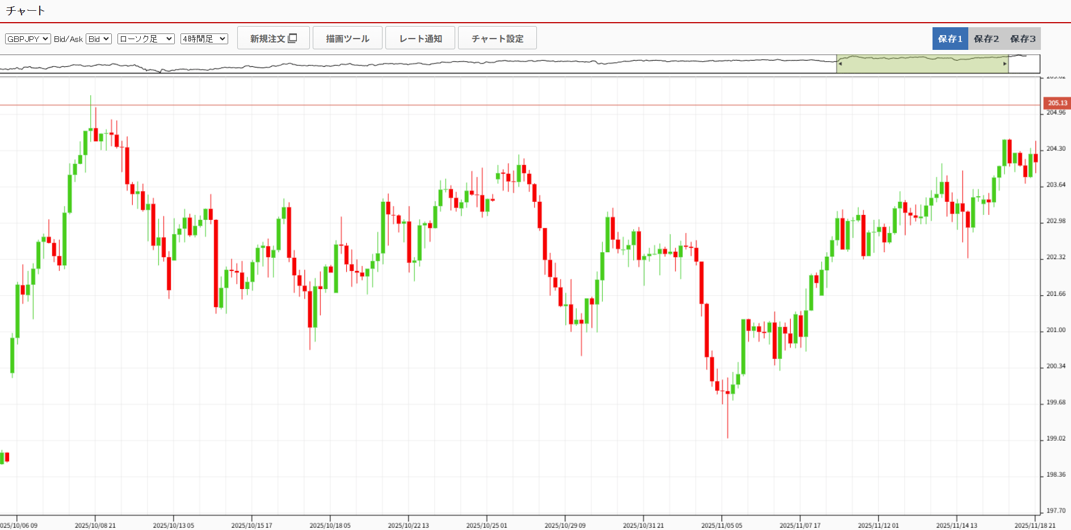
Task: Click the 2025/10/08 21 time axis label
Action: (x=95, y=525)
